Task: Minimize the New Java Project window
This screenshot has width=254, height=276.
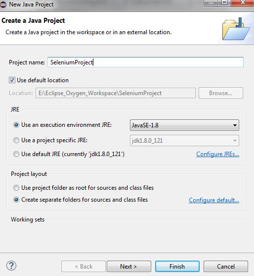Action: (211, 3)
